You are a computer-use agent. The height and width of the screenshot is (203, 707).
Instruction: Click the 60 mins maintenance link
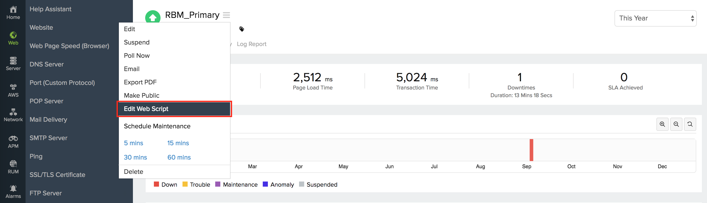[179, 157]
